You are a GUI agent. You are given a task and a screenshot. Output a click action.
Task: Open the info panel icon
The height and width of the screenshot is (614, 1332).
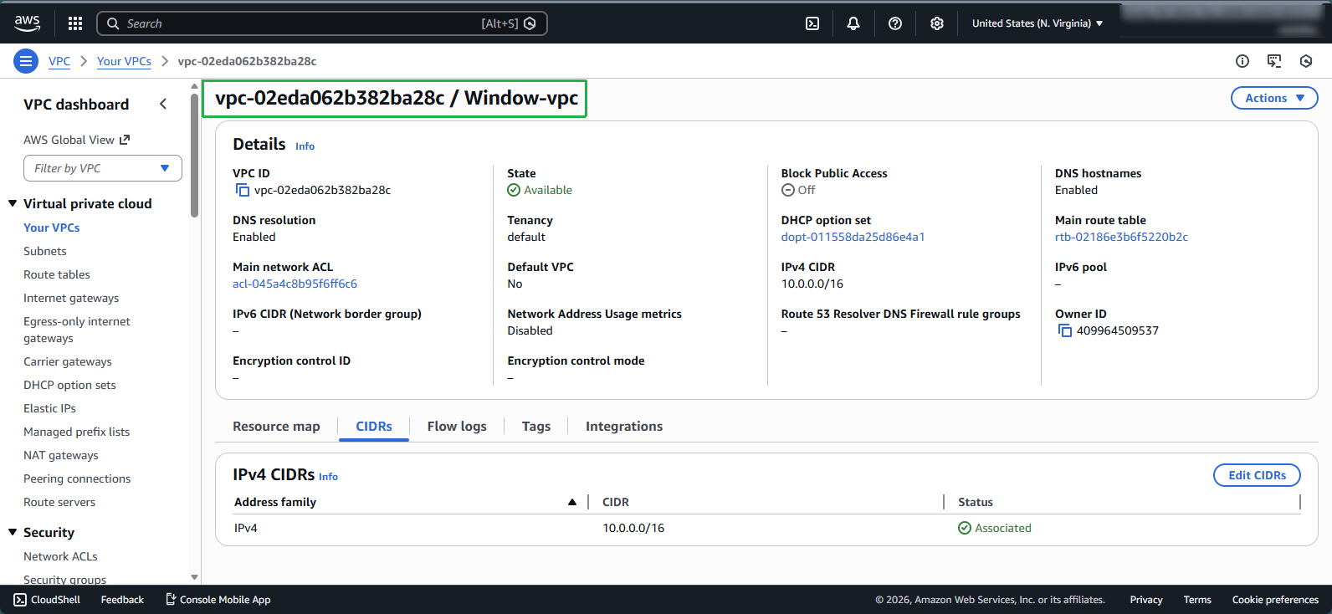(x=1242, y=61)
